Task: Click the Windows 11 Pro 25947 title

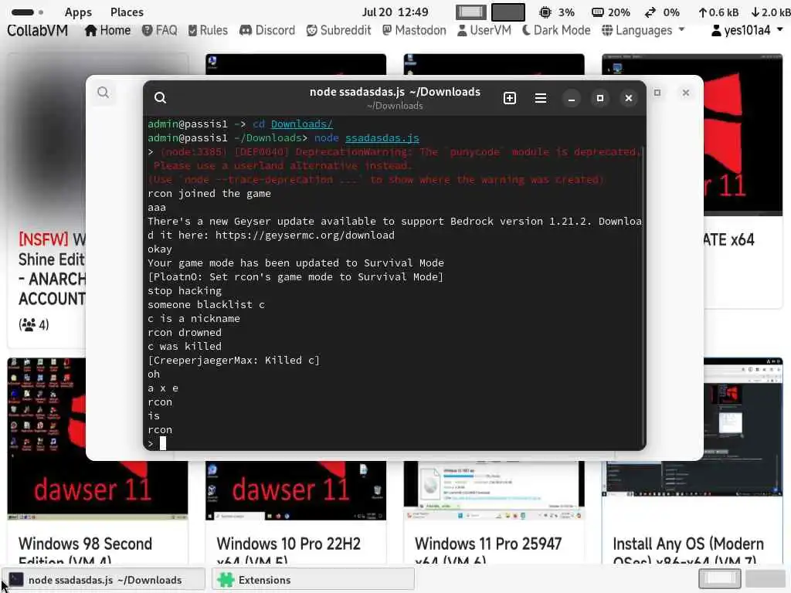Action: pos(488,550)
